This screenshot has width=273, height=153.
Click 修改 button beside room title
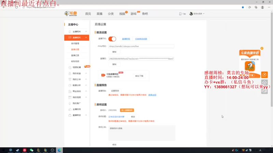pyautogui.click(x=133, y=117)
